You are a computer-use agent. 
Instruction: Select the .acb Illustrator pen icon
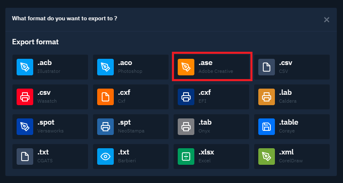(x=25, y=67)
